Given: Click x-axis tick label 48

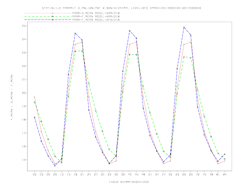Looking at the screenshot, I should click(x=143, y=174).
